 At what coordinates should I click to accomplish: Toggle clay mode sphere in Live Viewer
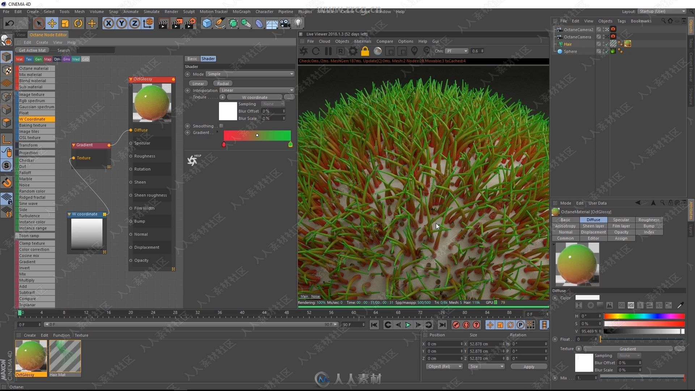pyautogui.click(x=378, y=51)
